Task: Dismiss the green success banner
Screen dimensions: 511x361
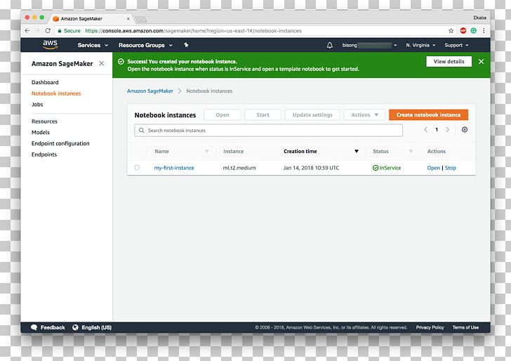Action: (x=481, y=62)
